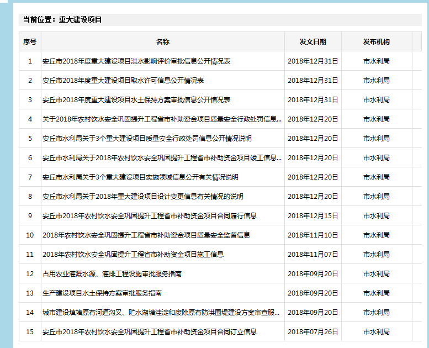429x348 pixels.
Task: Select date 2018年12月31日 in row 1
Action: 313,61
